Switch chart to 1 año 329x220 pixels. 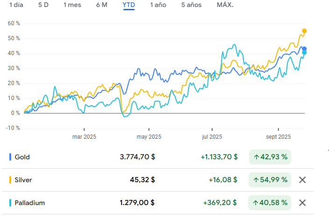[x=158, y=5]
